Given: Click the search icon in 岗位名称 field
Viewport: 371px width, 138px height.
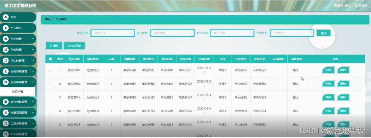Looking at the screenshot, I should (131, 33).
